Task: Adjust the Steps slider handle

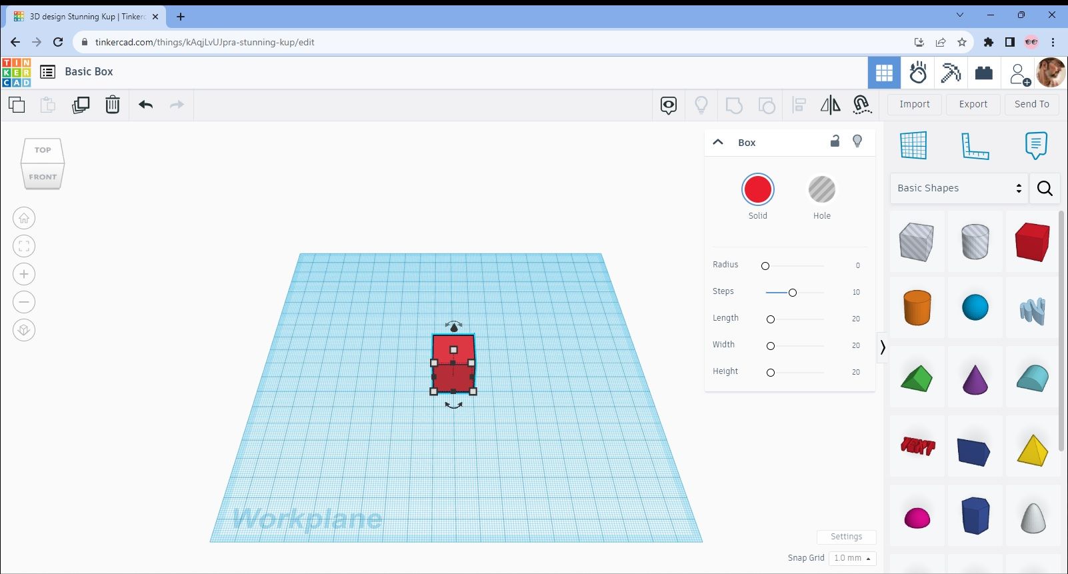Action: (793, 293)
